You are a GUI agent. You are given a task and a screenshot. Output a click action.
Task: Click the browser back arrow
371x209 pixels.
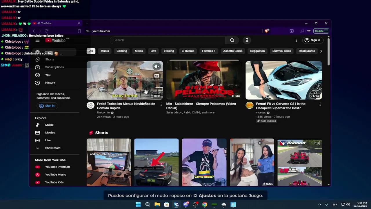point(34,31)
